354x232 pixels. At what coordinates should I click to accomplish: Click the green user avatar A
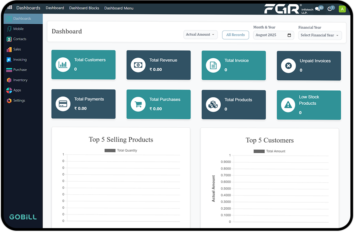342,9
